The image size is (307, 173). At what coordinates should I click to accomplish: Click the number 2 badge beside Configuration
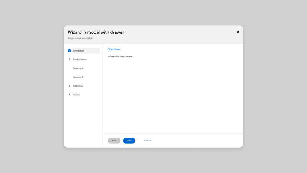tap(69, 60)
